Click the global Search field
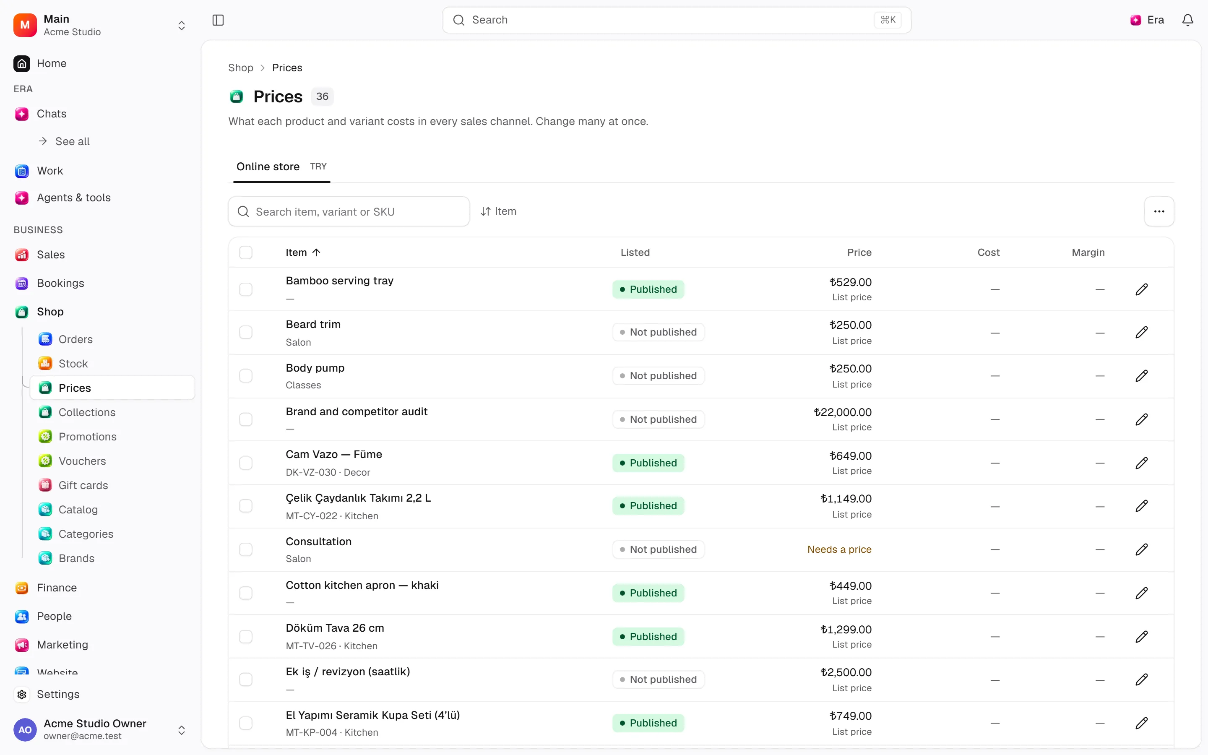Image resolution: width=1208 pixels, height=755 pixels. coord(677,20)
